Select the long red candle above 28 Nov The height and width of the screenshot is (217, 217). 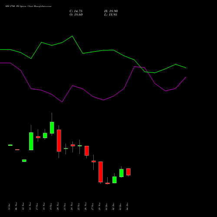coord(101,172)
